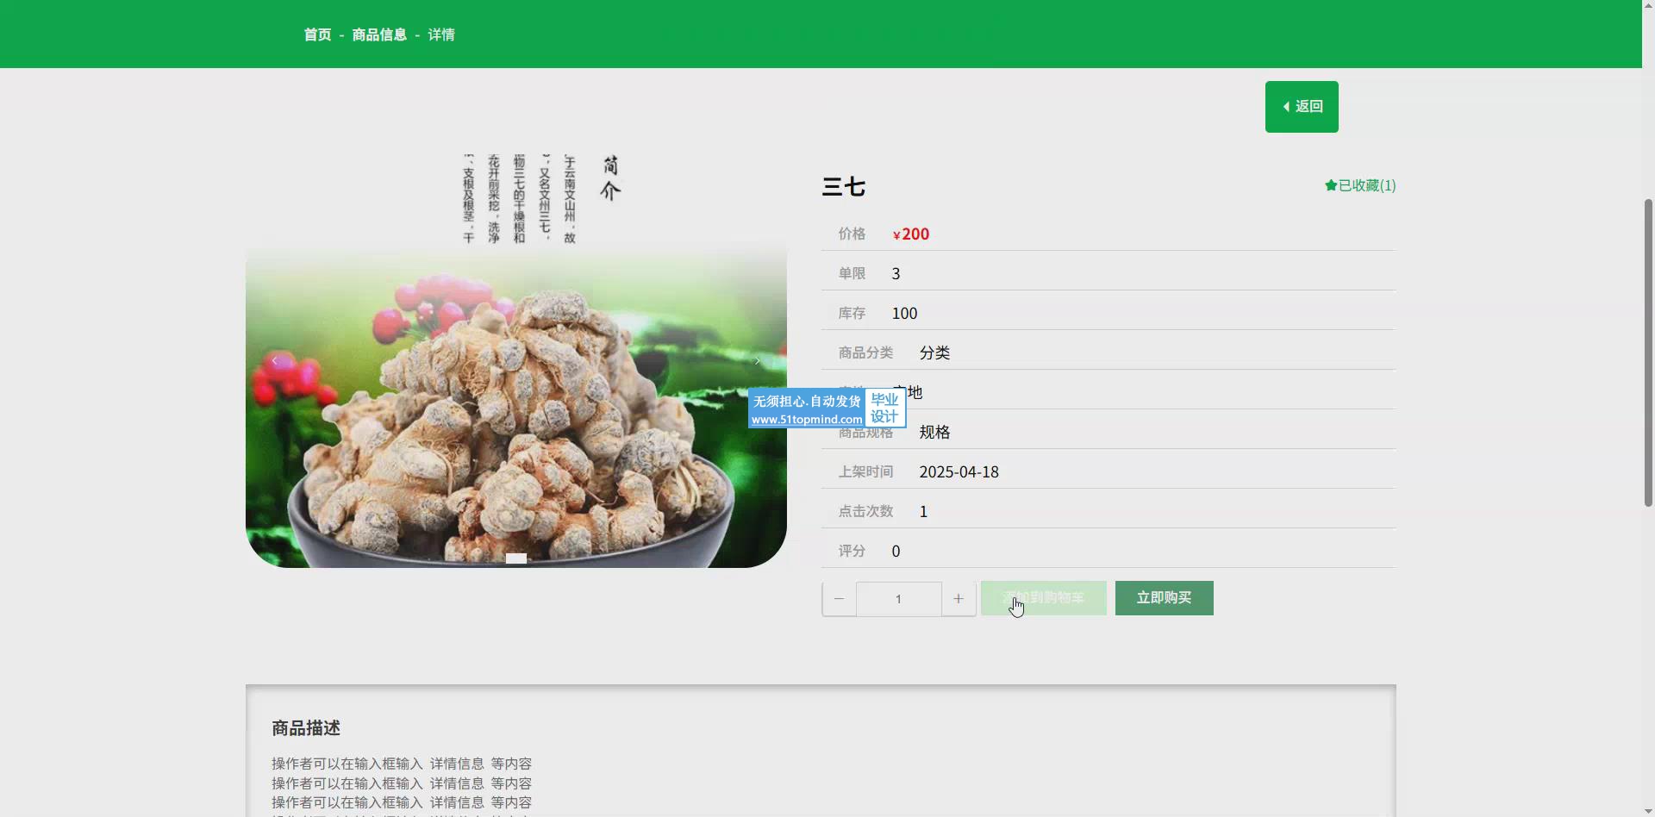Click the 三七 product photo
This screenshot has width=1655, height=817.
[x=515, y=414]
